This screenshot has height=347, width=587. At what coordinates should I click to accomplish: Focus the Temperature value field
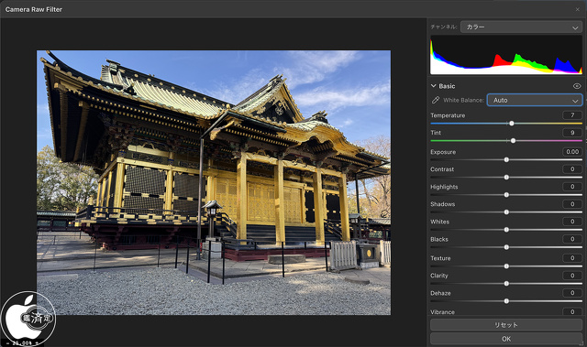(x=572, y=115)
